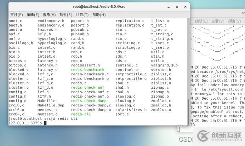Click the file name bitops.c
Screen dimensions: 245x146
[17, 61]
